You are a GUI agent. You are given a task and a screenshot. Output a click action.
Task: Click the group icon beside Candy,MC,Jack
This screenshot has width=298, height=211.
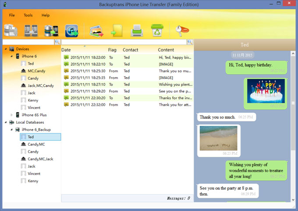click(23, 159)
